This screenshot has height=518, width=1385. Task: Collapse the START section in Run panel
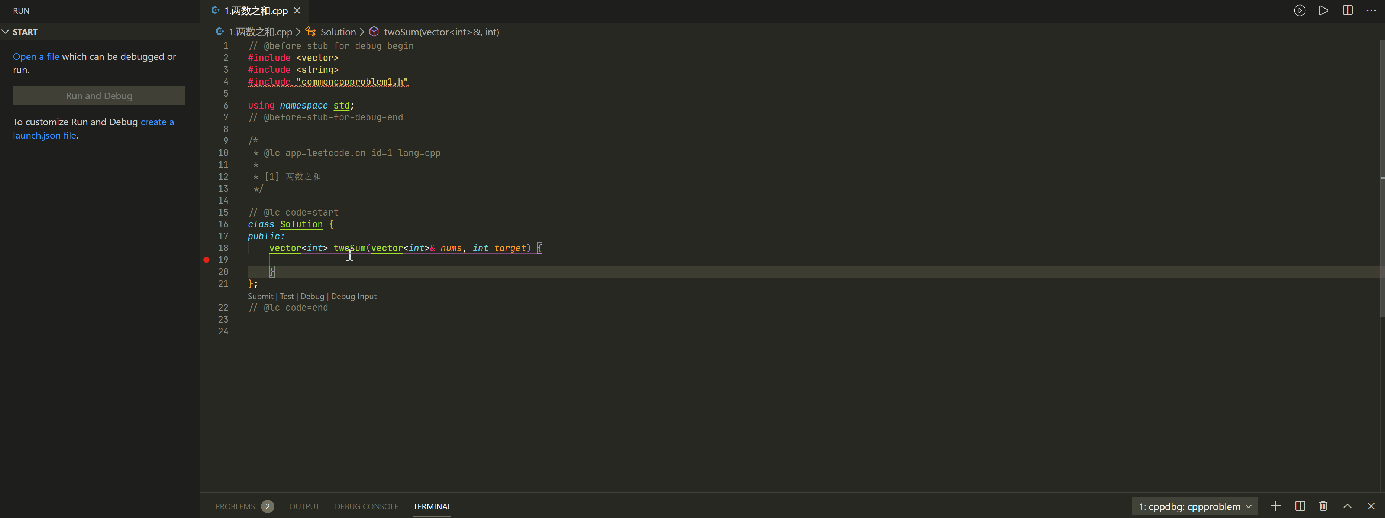tap(6, 32)
